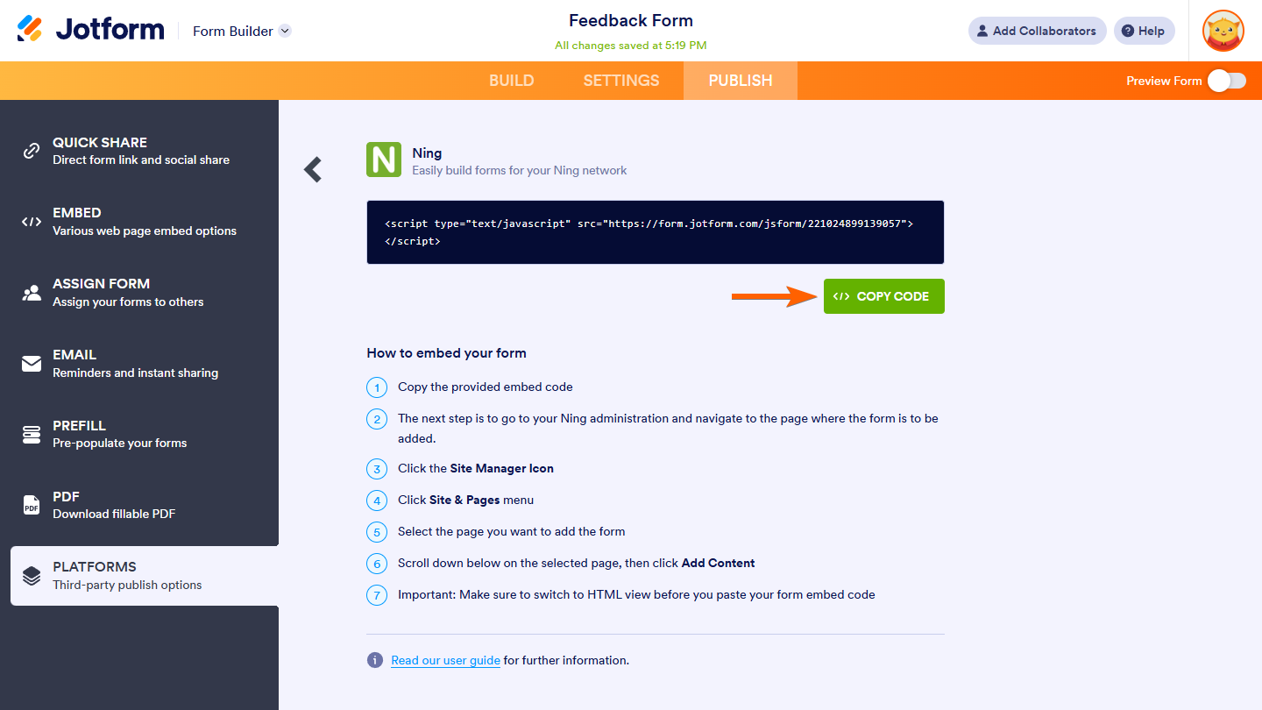Click the Jotform logo
The height and width of the screenshot is (710, 1262).
click(91, 30)
